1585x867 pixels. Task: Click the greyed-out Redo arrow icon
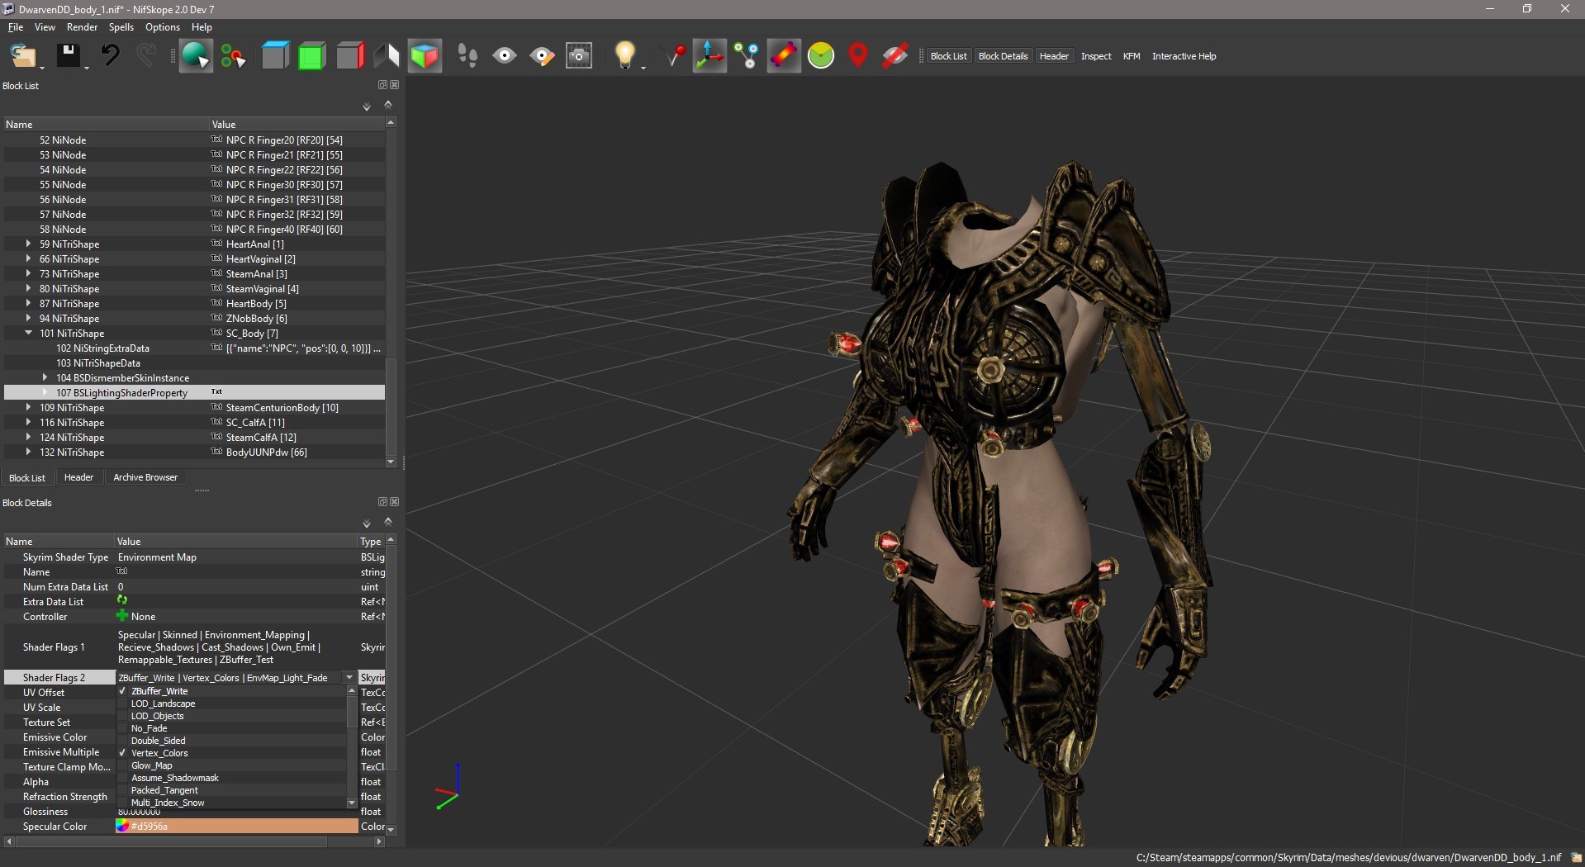pos(146,56)
